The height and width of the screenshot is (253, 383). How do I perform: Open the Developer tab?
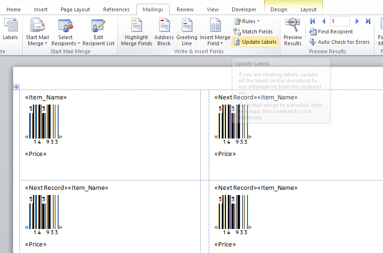(244, 9)
